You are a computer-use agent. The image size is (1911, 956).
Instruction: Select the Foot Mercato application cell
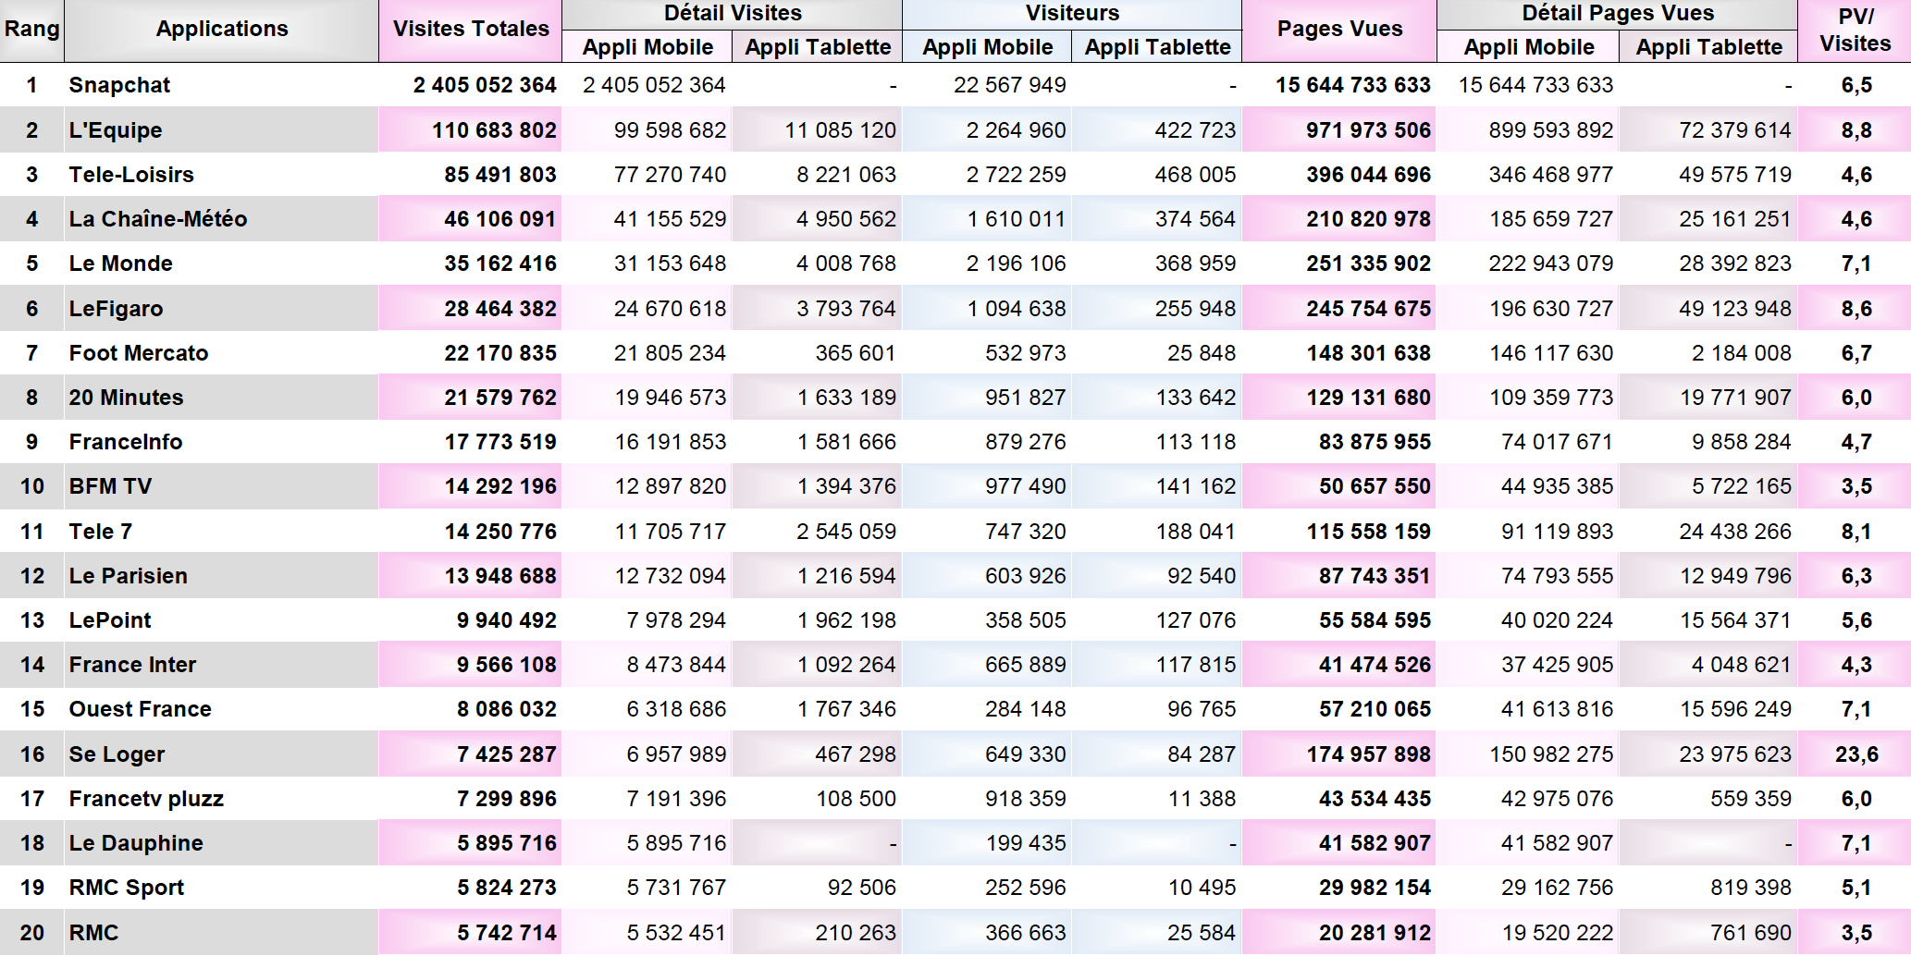tap(139, 353)
